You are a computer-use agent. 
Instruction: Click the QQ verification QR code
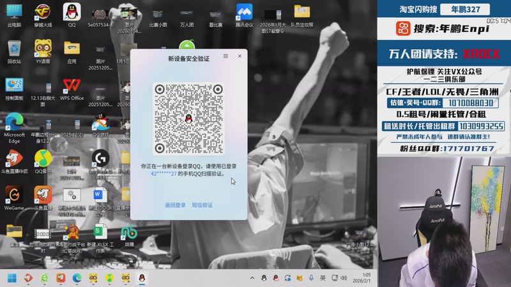coord(188,119)
